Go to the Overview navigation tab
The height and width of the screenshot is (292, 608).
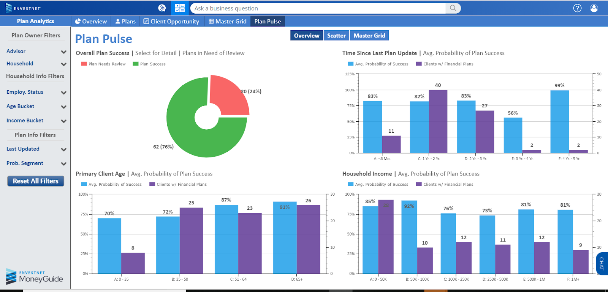pos(91,21)
